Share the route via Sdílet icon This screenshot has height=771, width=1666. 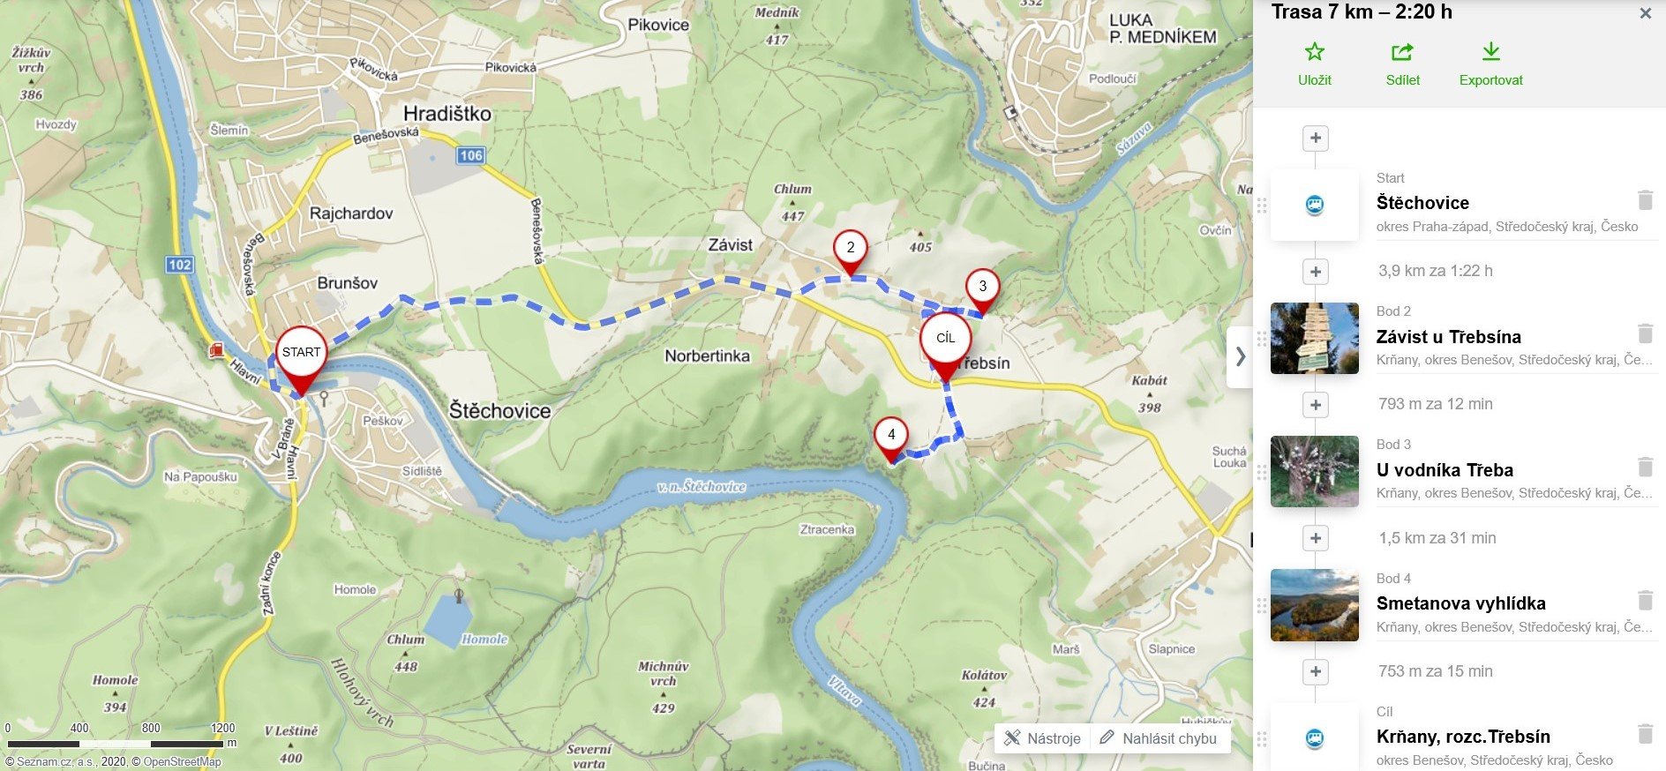click(x=1402, y=64)
